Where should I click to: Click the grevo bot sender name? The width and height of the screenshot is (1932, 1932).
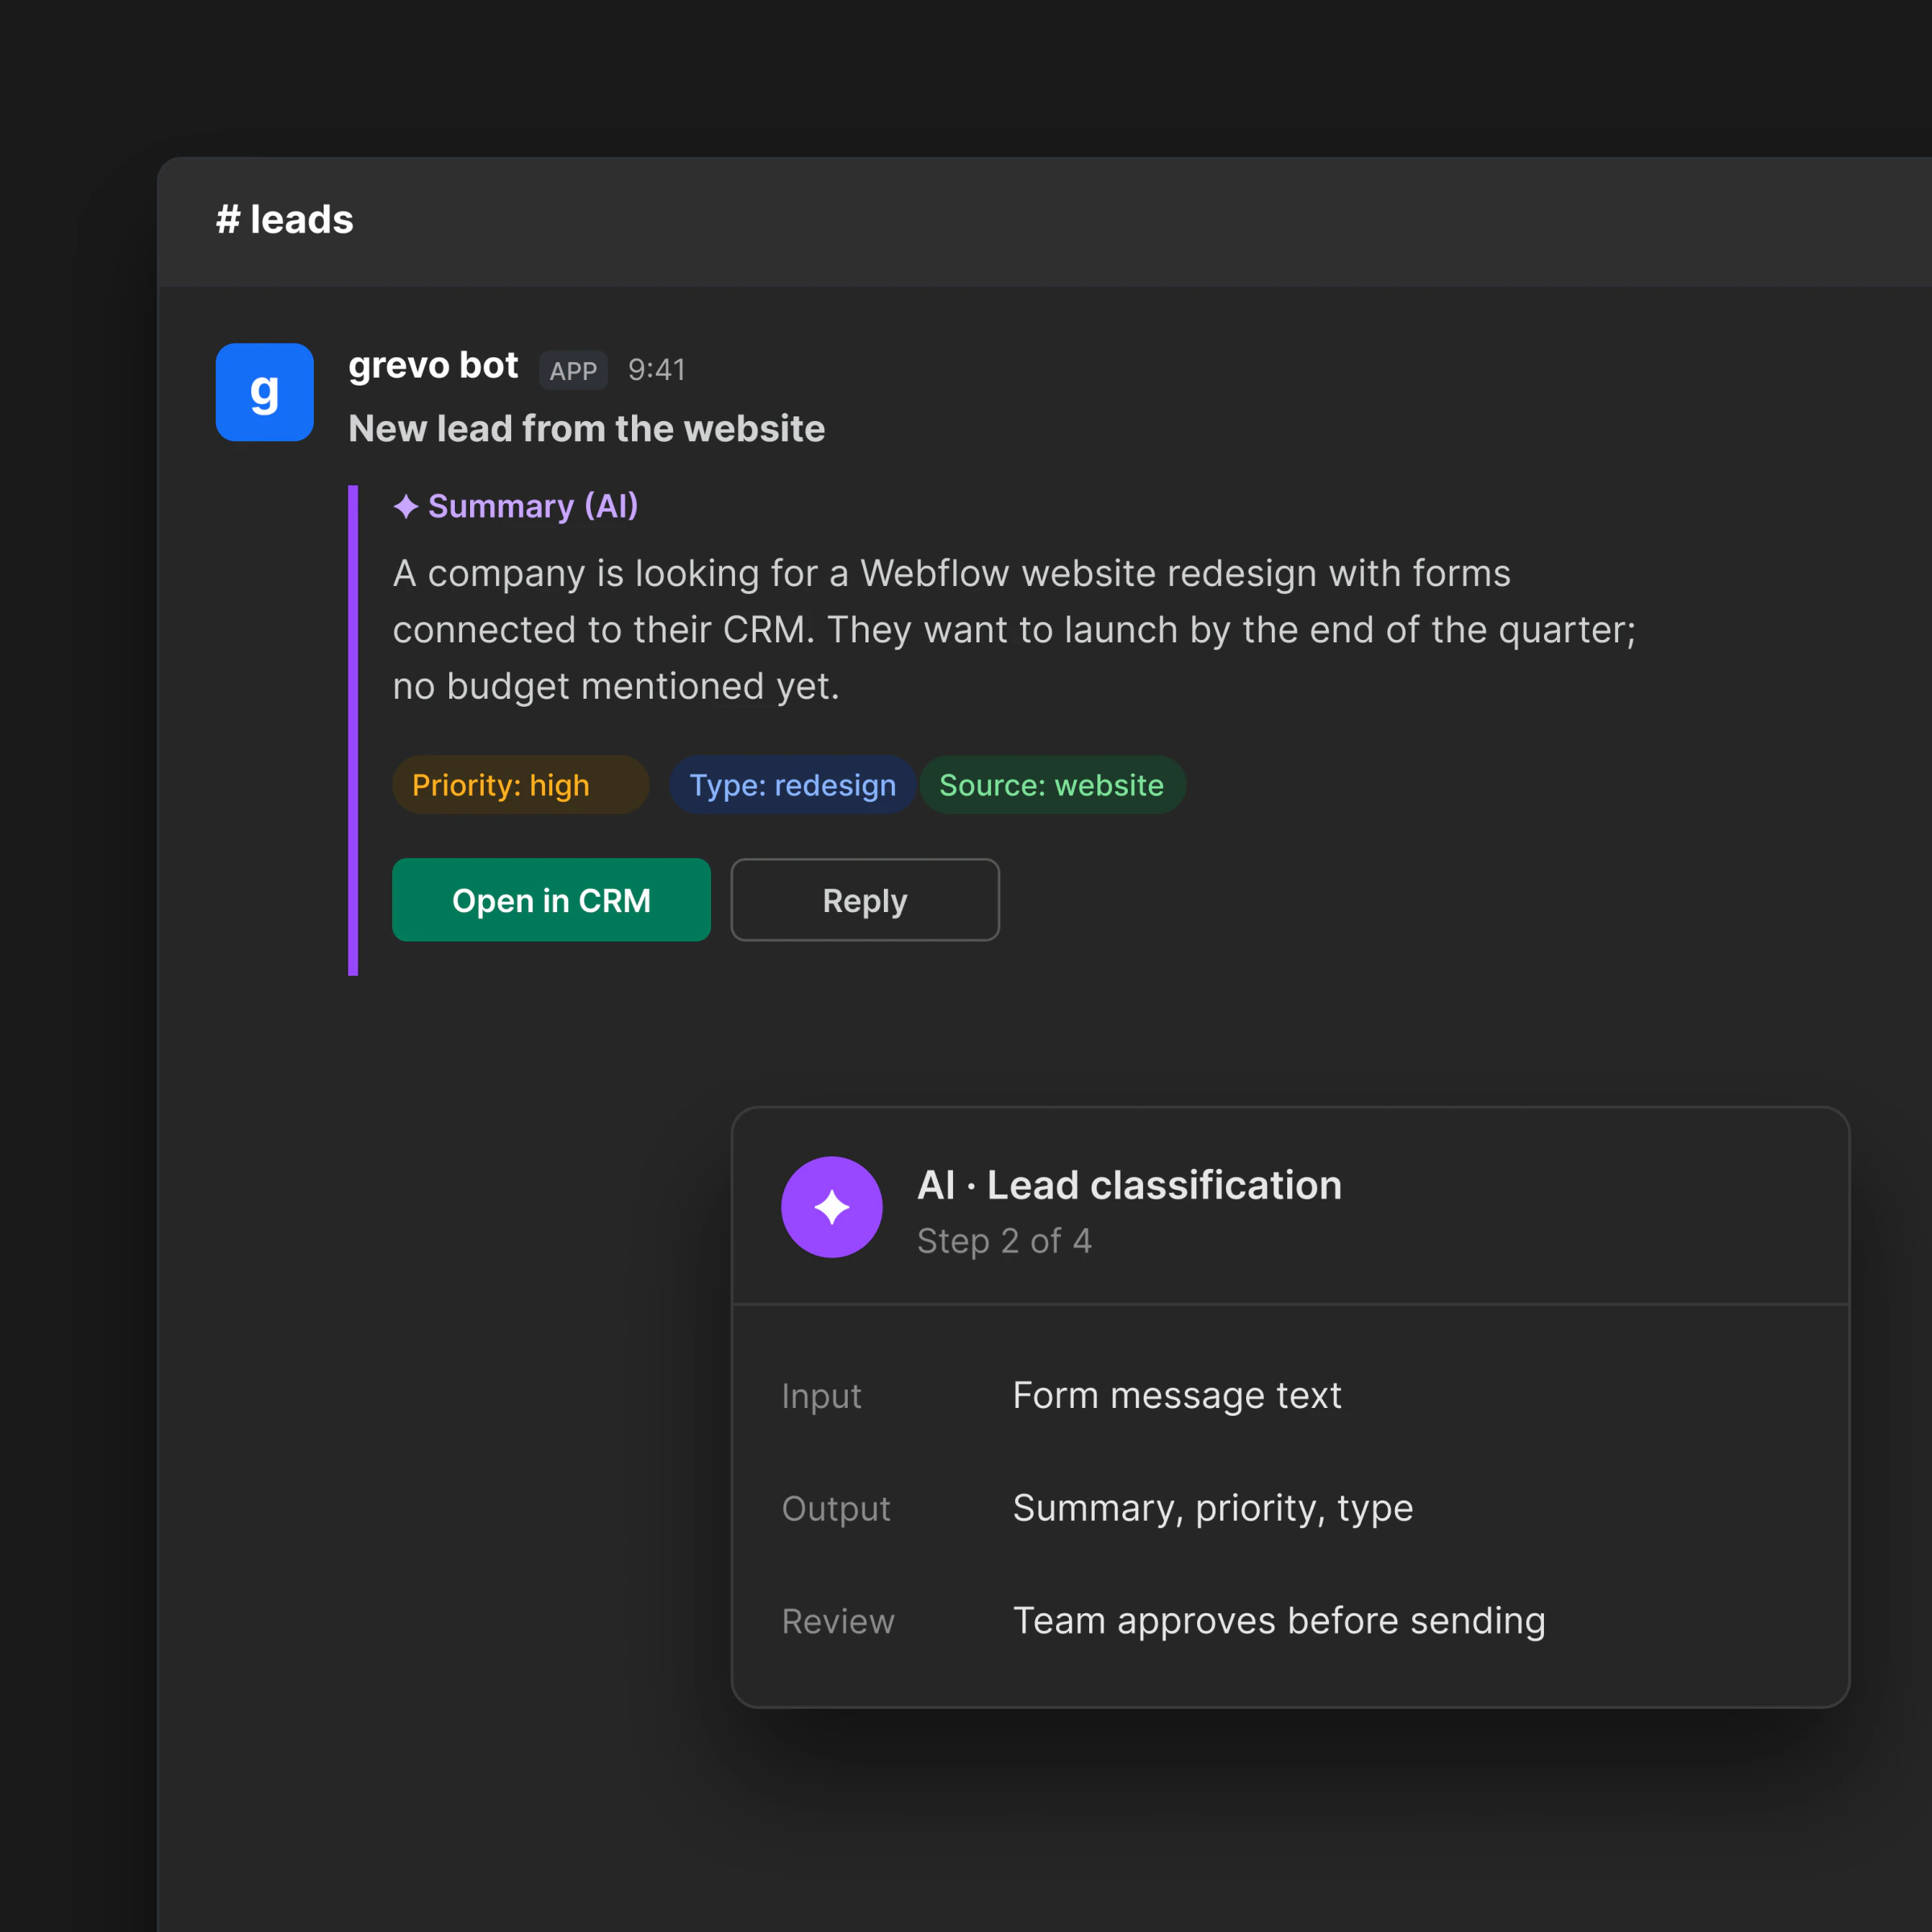433,366
